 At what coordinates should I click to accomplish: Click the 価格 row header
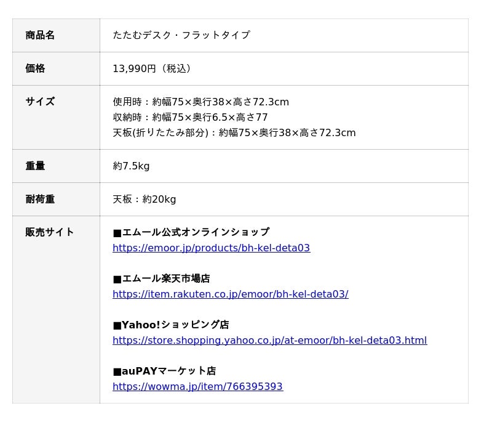click(x=35, y=68)
